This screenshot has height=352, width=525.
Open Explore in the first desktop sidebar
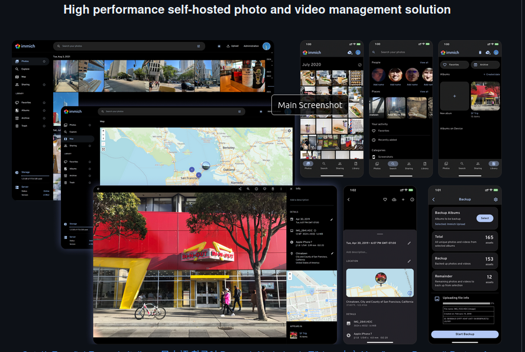pos(25,69)
